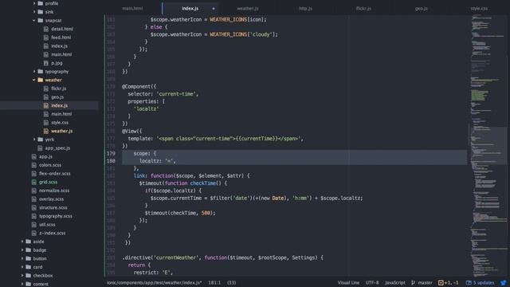Click the Visual Line mode indicator

pyautogui.click(x=348, y=283)
